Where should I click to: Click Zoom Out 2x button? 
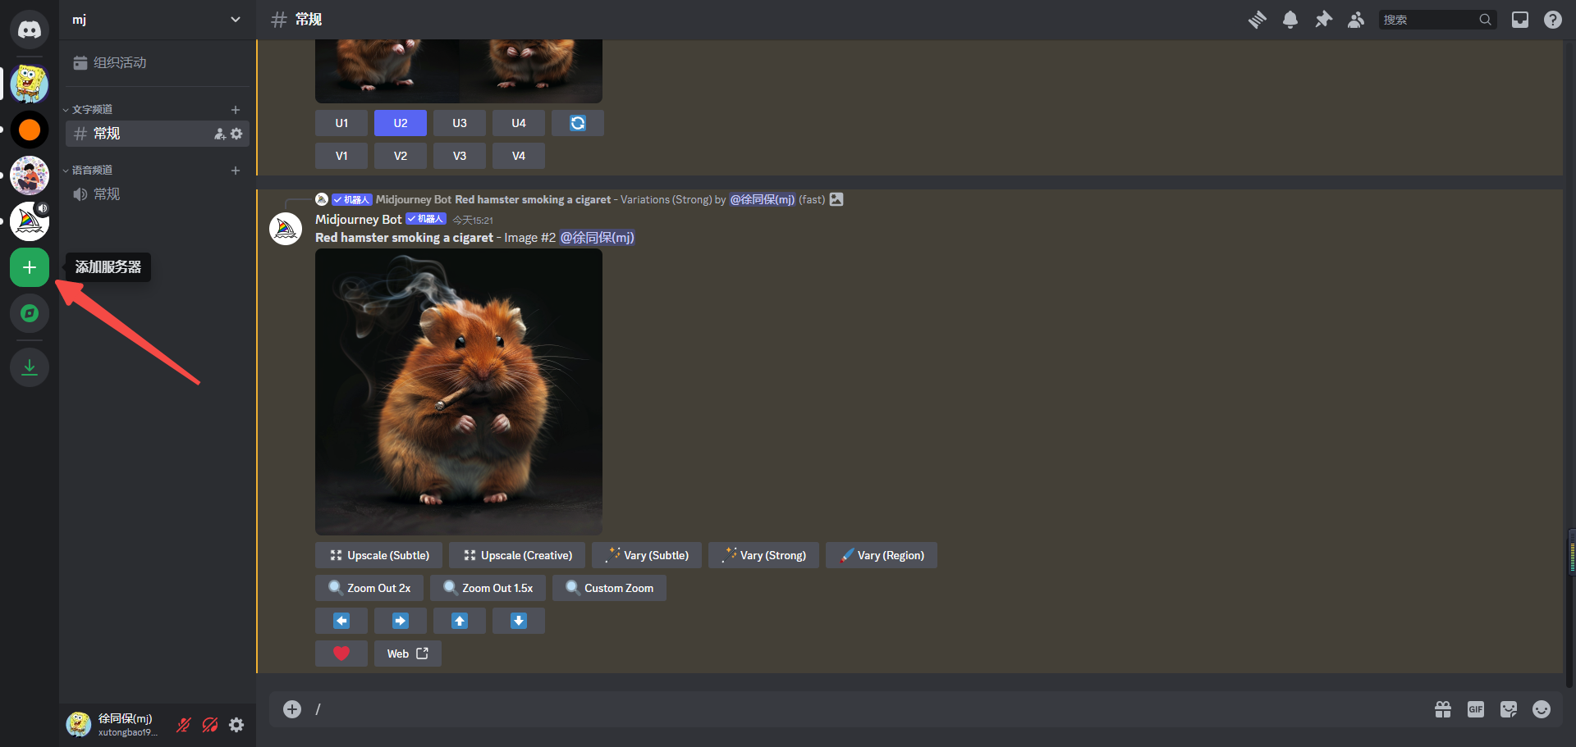pyautogui.click(x=369, y=588)
